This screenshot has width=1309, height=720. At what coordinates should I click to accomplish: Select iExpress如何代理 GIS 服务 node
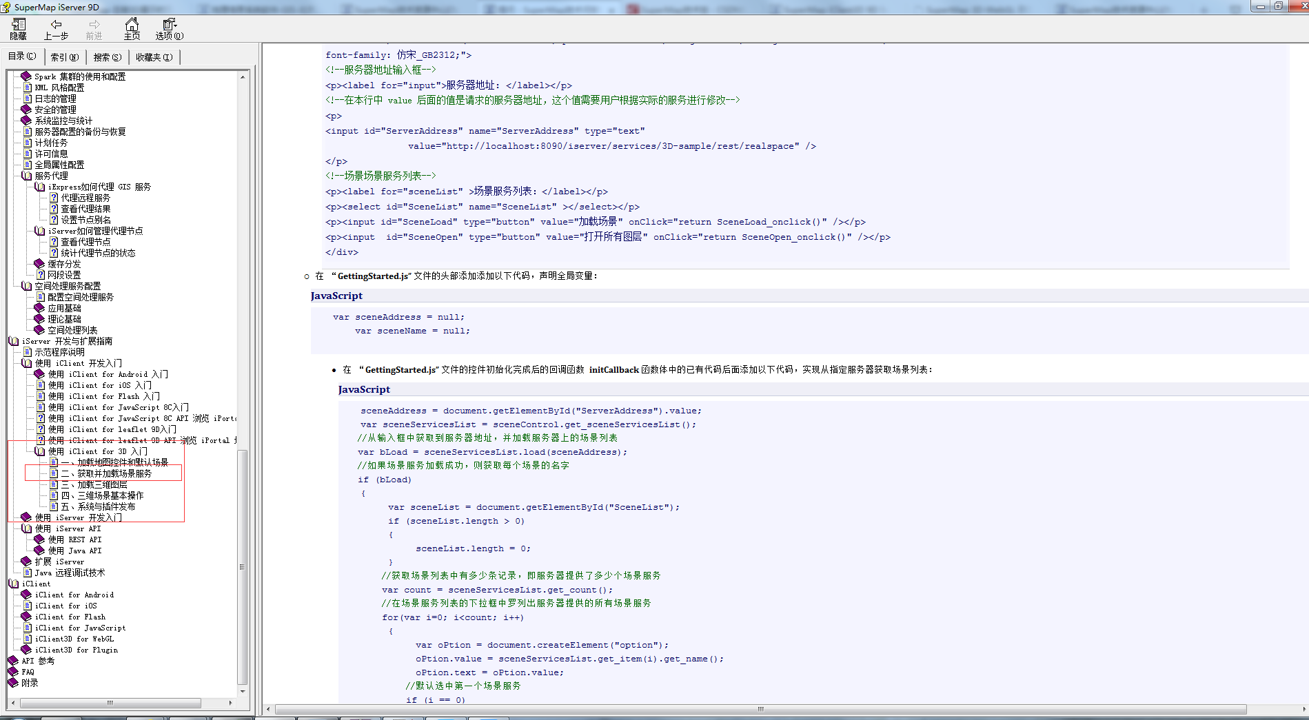tap(99, 187)
